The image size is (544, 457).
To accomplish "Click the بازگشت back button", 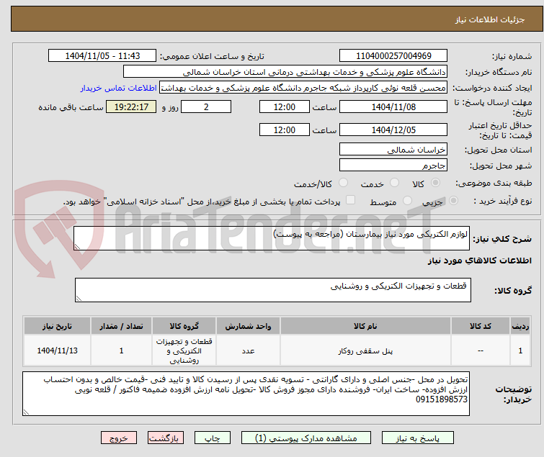I will click(x=166, y=438).
